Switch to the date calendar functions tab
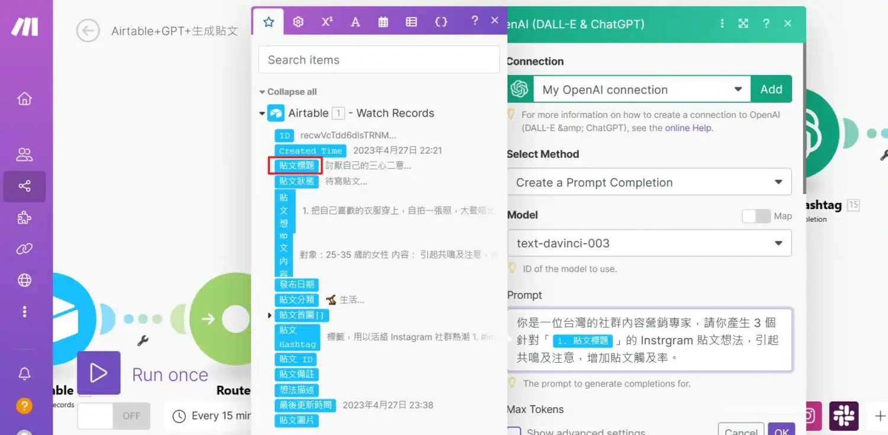This screenshot has height=435, width=888. [384, 22]
